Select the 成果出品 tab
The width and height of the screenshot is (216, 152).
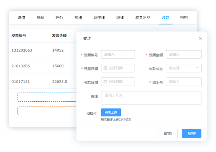[143, 18]
